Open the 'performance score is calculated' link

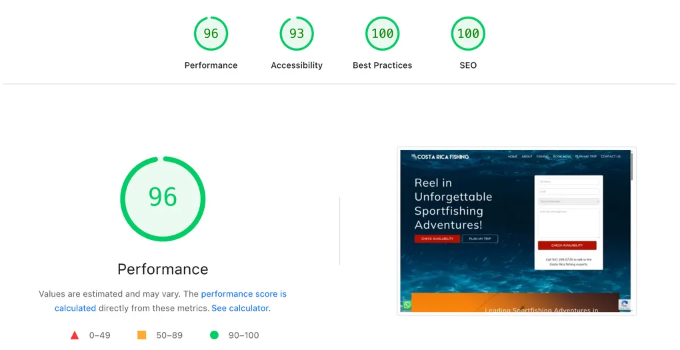(x=171, y=301)
